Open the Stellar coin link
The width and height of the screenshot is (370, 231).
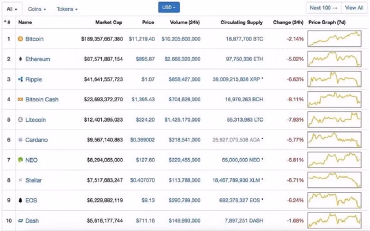pos(34,180)
